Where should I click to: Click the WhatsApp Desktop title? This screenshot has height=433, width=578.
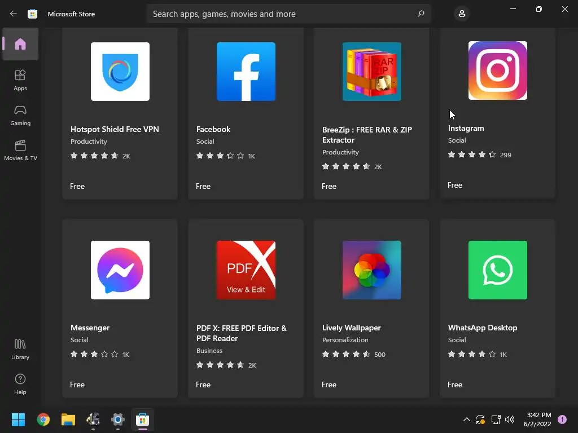click(483, 328)
